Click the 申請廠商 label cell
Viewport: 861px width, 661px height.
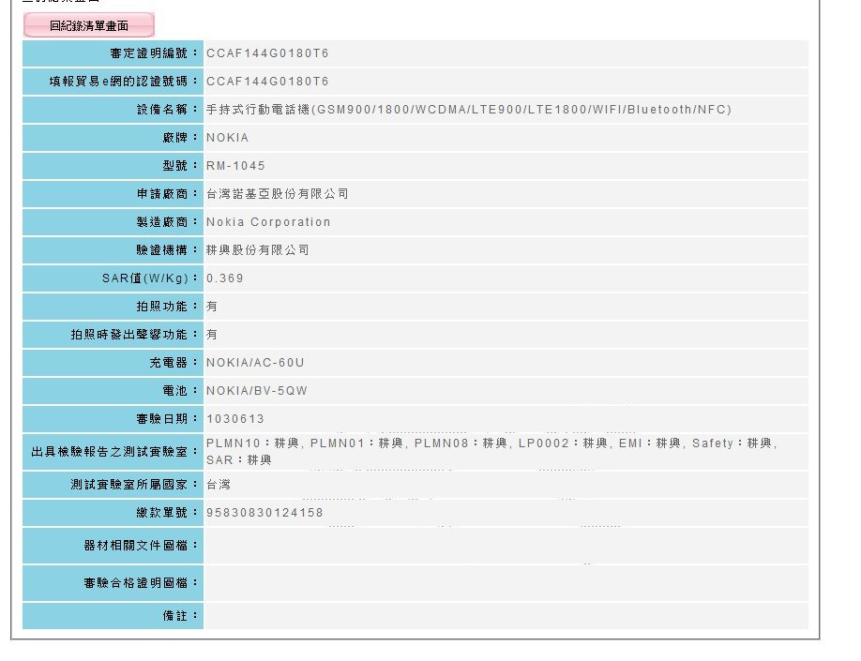pos(113,194)
